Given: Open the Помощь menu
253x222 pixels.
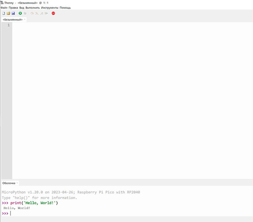Looking at the screenshot, I should (x=65, y=8).
